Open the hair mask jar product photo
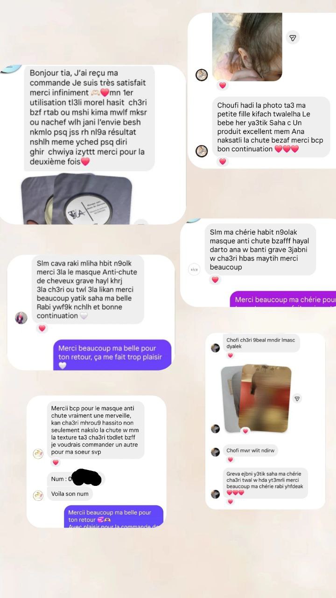 77,198
